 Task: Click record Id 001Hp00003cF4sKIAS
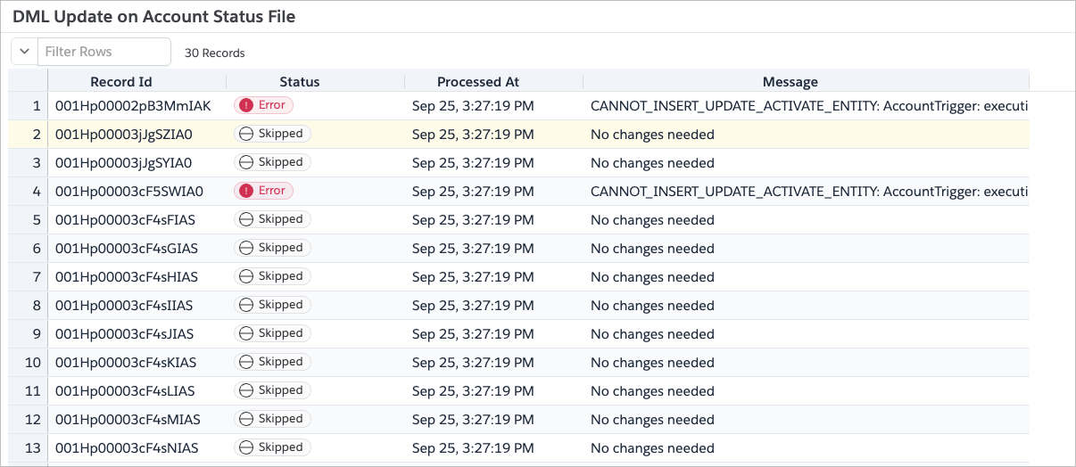point(126,363)
